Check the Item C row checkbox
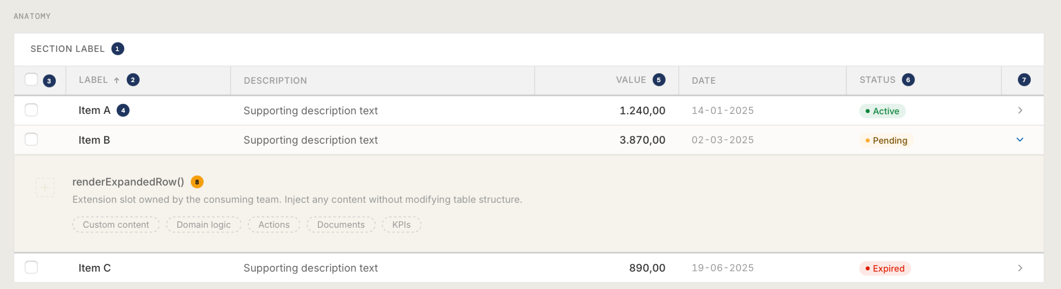This screenshot has width=1061, height=289. (31, 267)
